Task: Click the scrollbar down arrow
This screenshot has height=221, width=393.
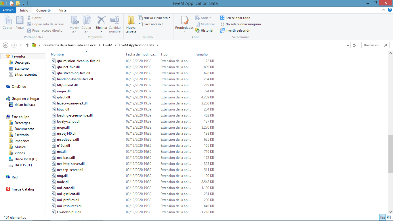Action: [x=390, y=212]
